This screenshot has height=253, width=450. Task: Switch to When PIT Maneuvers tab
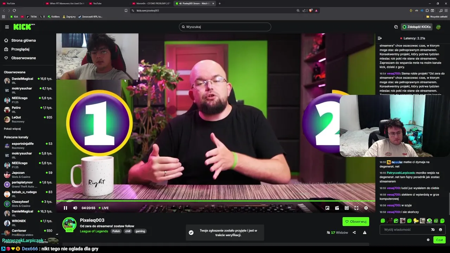click(x=65, y=4)
